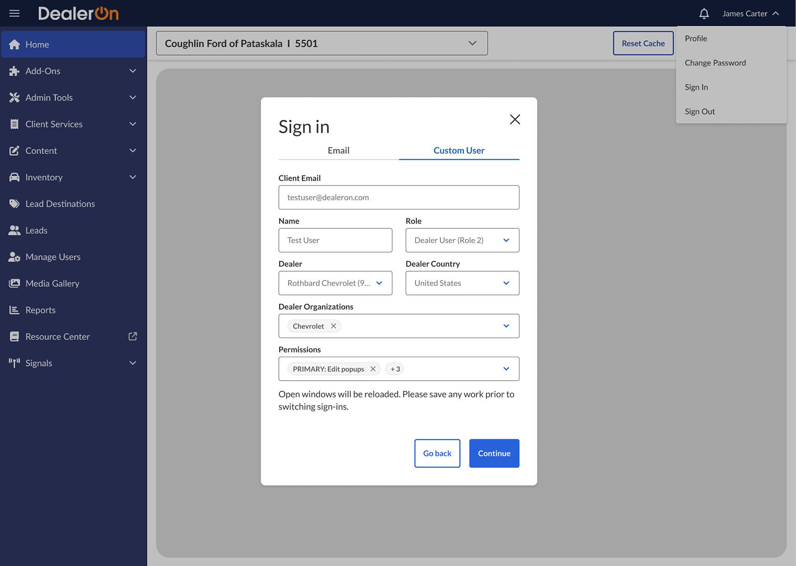Expand the Add-Ons menu chevron

pos(133,71)
